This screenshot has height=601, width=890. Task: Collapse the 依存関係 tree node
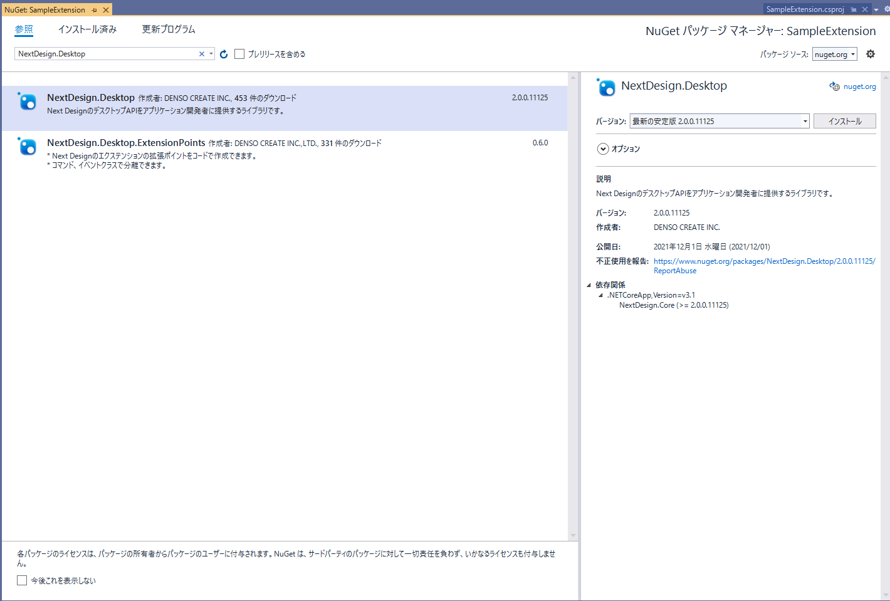pyautogui.click(x=589, y=285)
